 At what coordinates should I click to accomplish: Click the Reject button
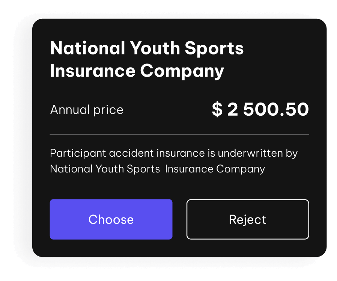pos(248,219)
